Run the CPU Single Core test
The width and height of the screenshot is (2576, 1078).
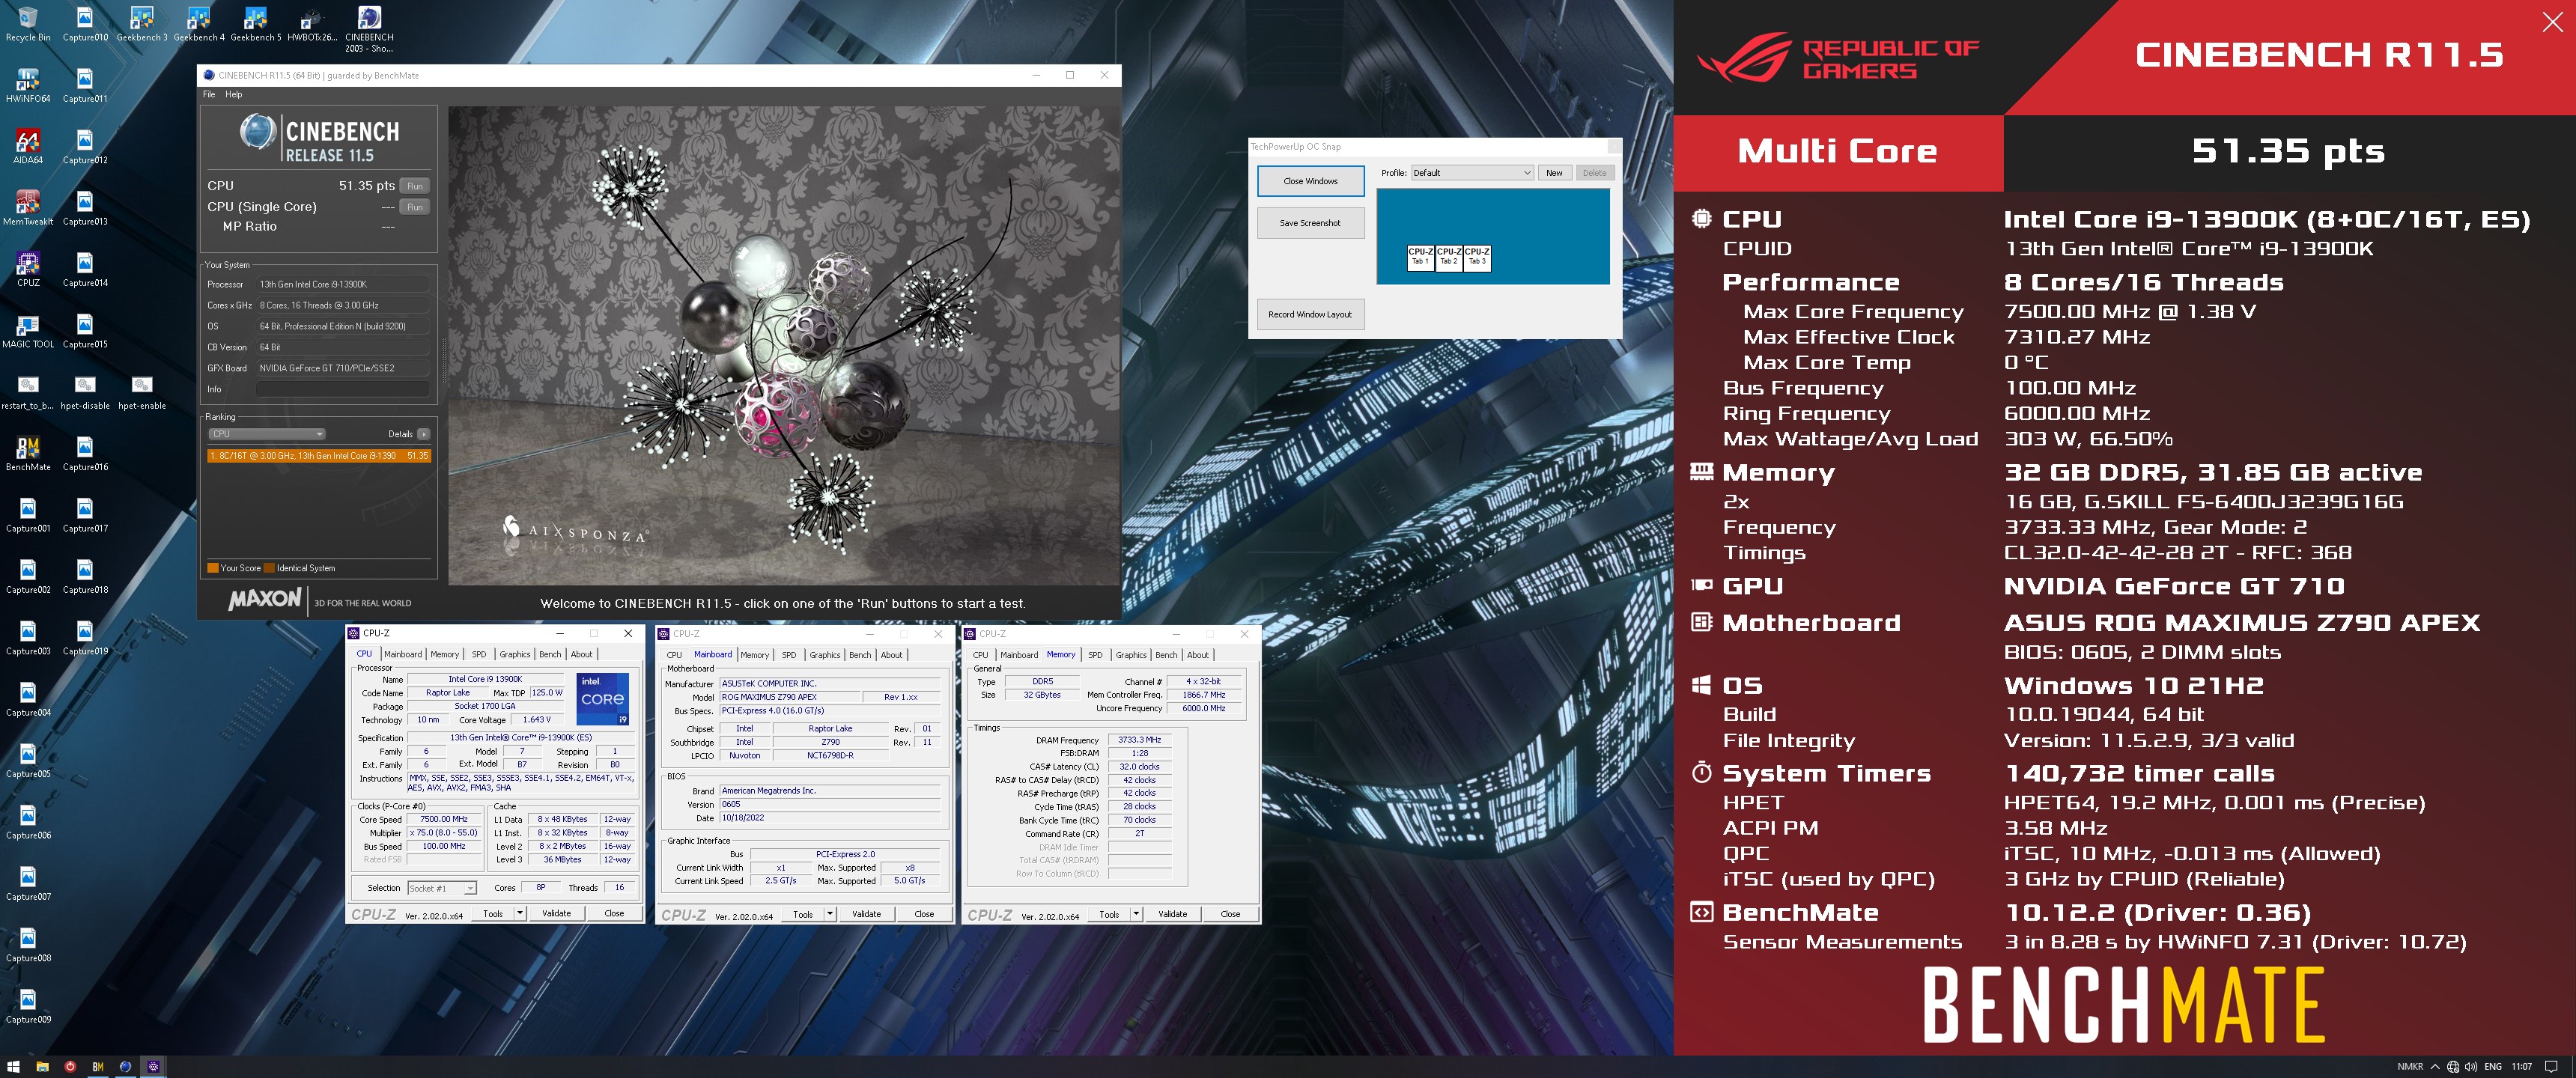pos(415,207)
